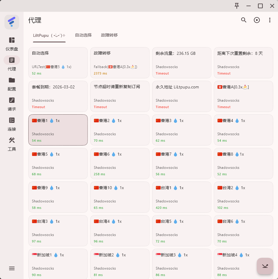Select the 香港2 proxy node
The height and width of the screenshot is (279, 278).
click(120, 130)
